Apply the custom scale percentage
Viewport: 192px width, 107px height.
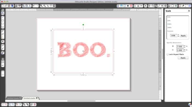183,36
